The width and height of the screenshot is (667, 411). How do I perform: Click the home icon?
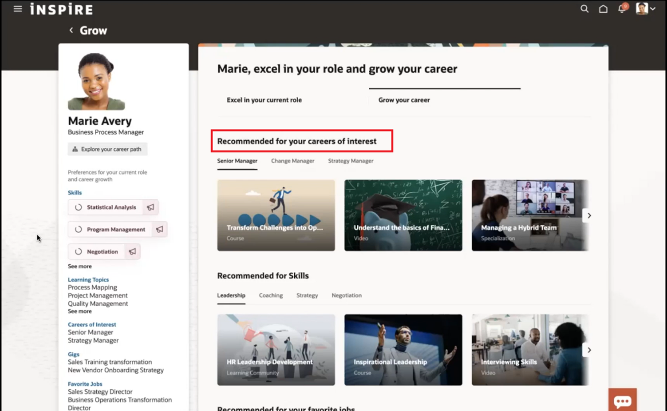point(603,8)
